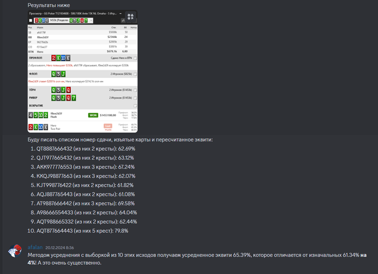Open the image apps shortcut icon

131,16
